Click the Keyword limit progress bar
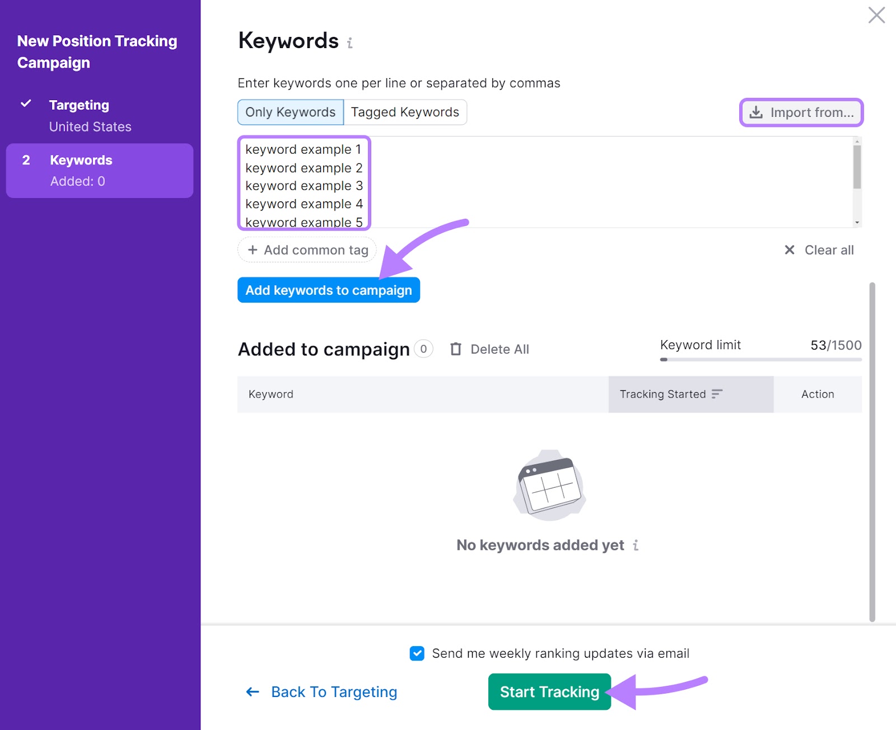 tap(760, 360)
